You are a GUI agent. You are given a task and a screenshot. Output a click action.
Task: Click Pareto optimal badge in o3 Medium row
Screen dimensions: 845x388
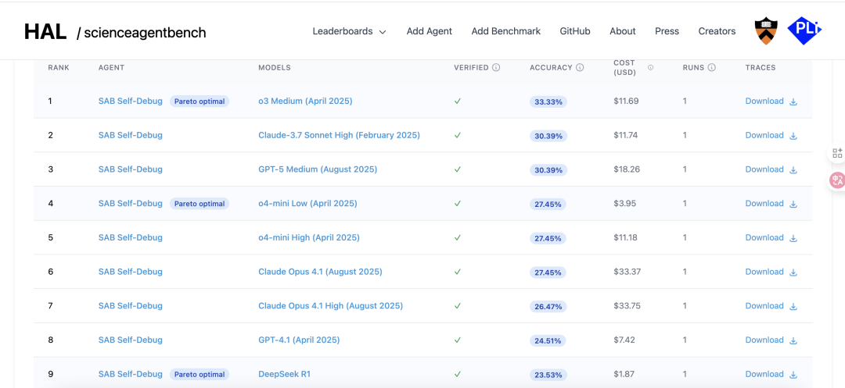click(x=200, y=101)
